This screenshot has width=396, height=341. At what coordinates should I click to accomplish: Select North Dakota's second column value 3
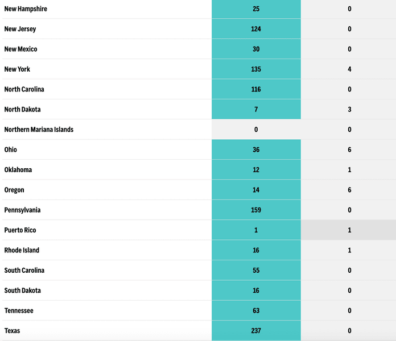(x=349, y=110)
